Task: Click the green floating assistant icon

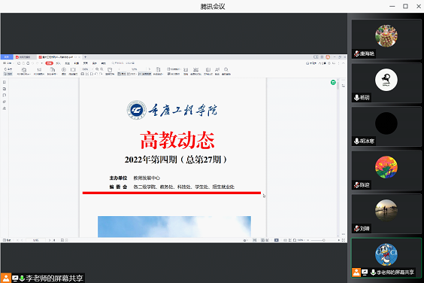Action: coord(333,82)
